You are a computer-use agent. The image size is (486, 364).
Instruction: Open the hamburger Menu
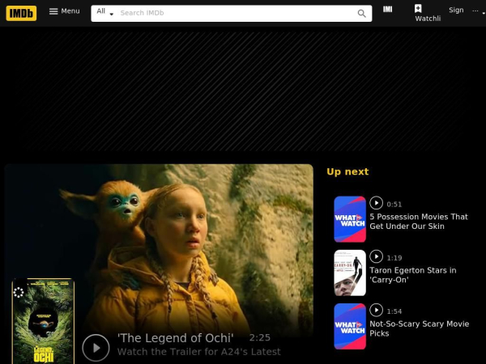coord(64,11)
